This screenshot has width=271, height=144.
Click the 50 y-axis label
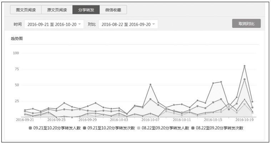point(17,85)
